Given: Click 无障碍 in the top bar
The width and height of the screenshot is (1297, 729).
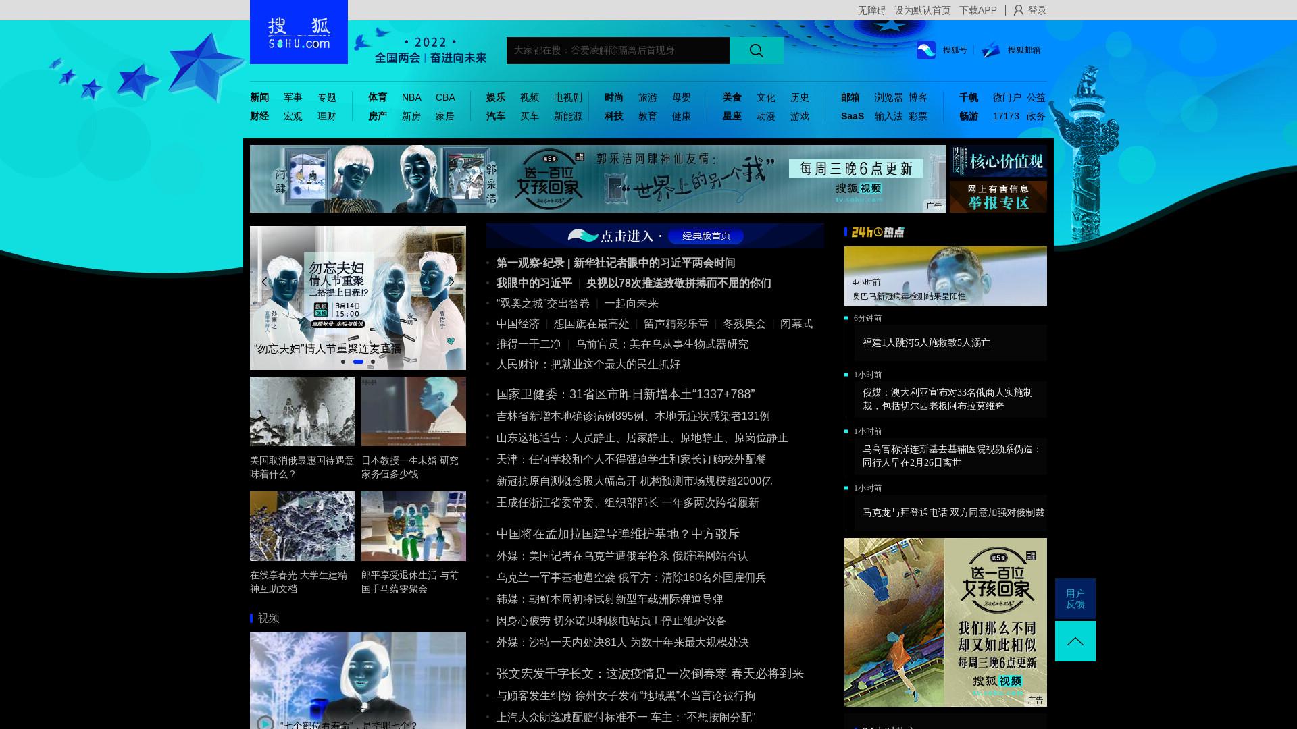Looking at the screenshot, I should [x=871, y=10].
